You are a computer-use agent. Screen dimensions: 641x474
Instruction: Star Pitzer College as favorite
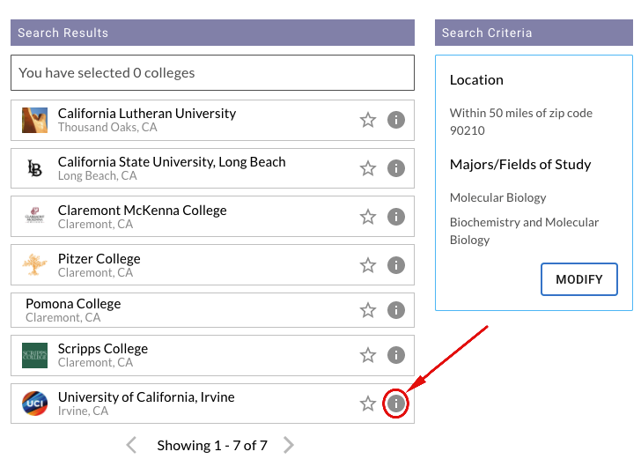coord(368,265)
